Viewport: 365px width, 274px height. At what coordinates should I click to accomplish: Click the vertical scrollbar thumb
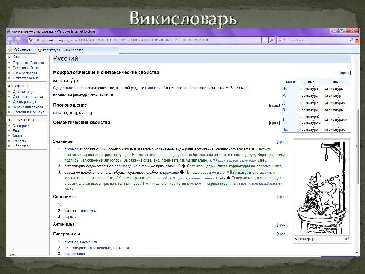[x=357, y=146]
